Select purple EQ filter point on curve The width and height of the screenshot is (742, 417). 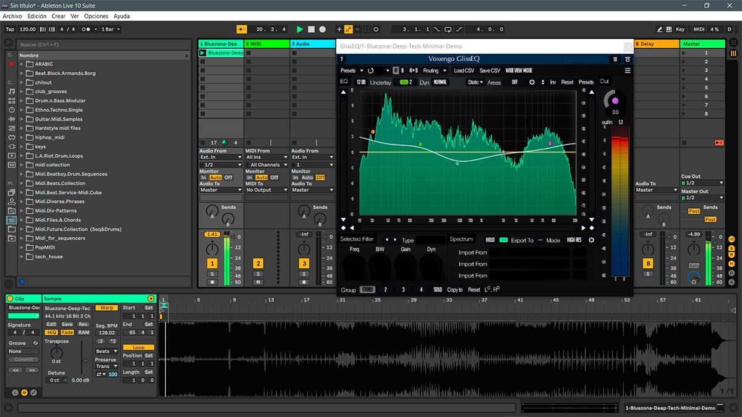click(550, 143)
